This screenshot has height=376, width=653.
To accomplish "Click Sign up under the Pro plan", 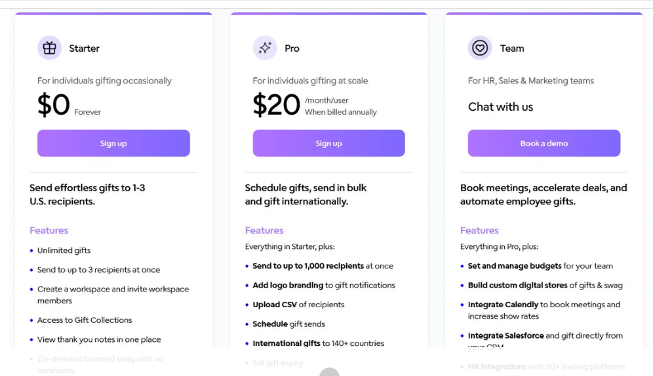I will tap(328, 143).
